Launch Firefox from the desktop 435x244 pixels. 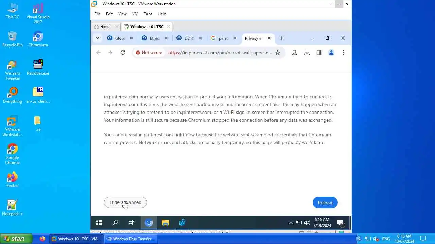pyautogui.click(x=13, y=180)
